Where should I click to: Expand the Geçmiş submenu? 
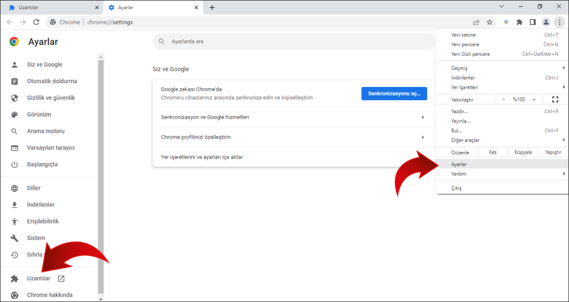pyautogui.click(x=502, y=68)
